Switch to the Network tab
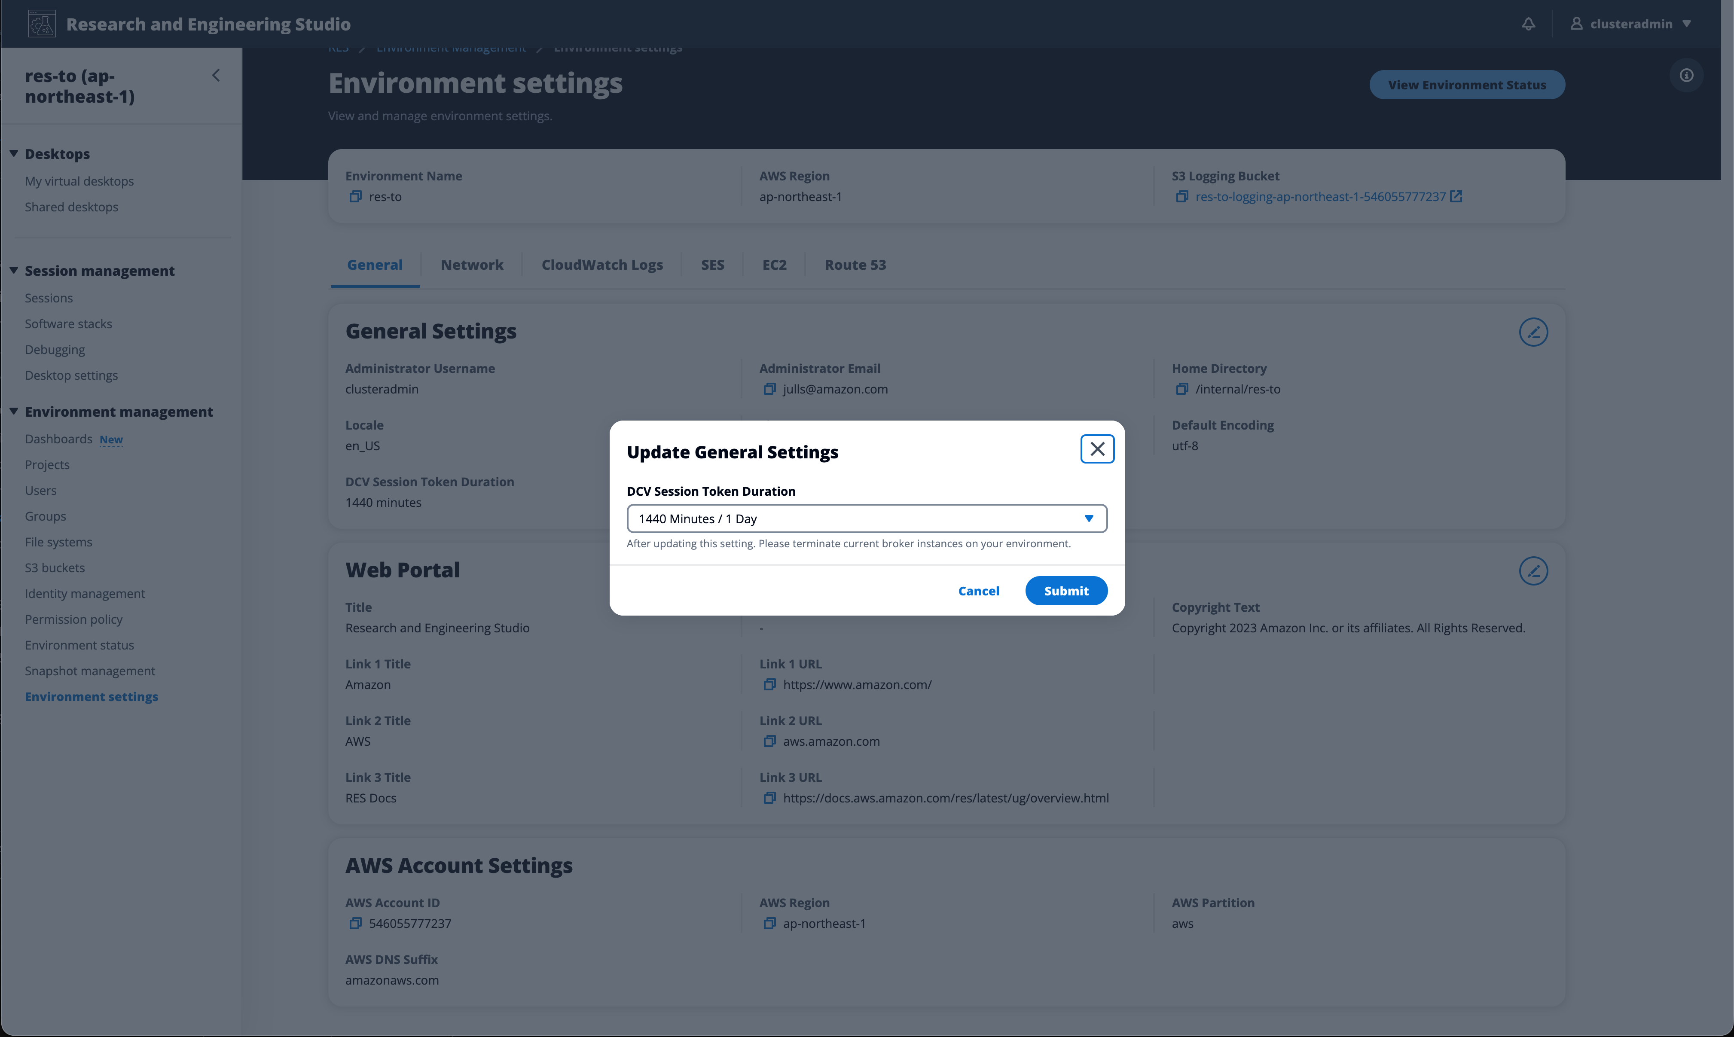Image resolution: width=1734 pixels, height=1037 pixels. coord(472,265)
